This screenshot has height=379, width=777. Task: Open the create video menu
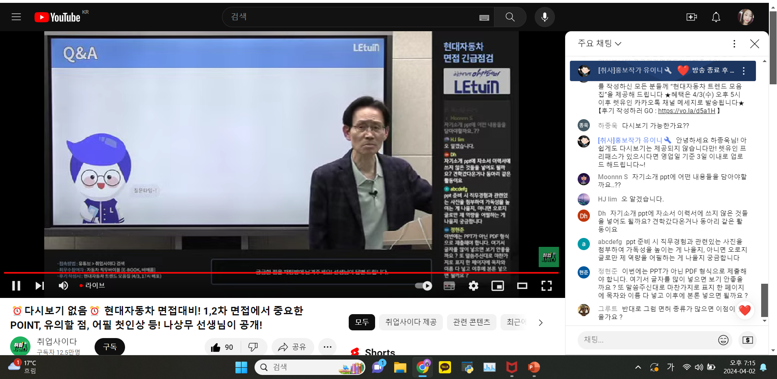pyautogui.click(x=691, y=17)
